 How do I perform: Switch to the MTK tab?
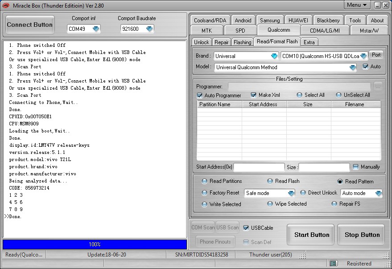[x=207, y=30]
